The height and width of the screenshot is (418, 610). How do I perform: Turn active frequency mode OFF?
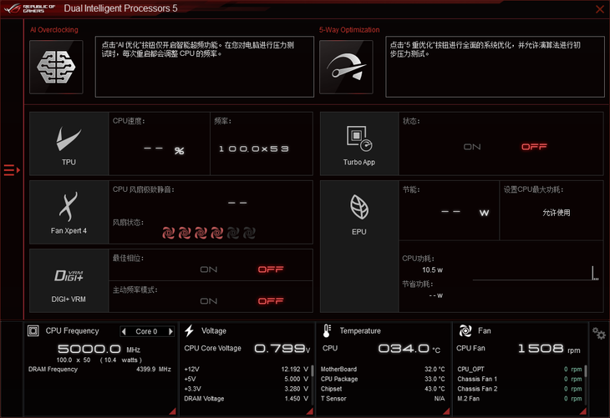click(270, 301)
